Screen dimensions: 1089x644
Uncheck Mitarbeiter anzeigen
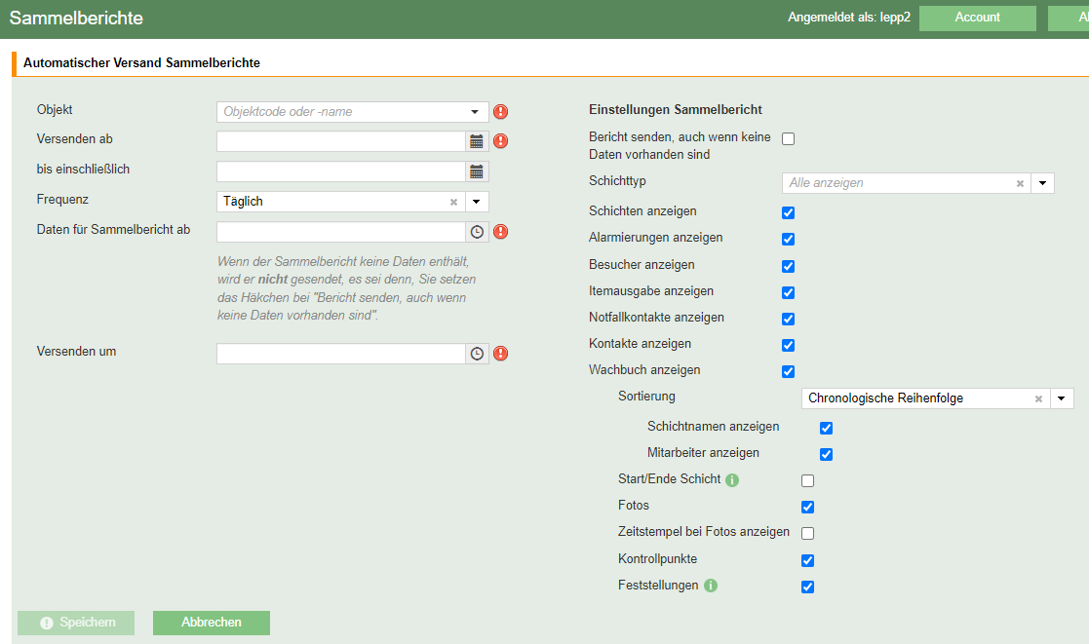coord(827,454)
